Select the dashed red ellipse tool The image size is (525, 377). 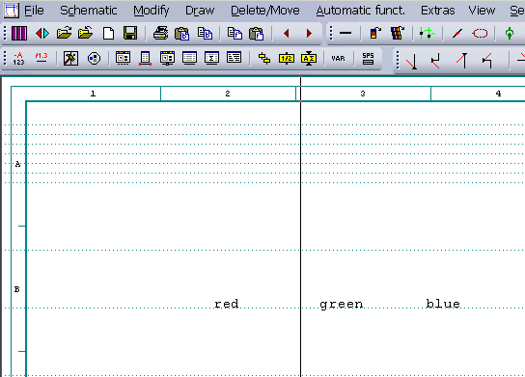pos(480,34)
